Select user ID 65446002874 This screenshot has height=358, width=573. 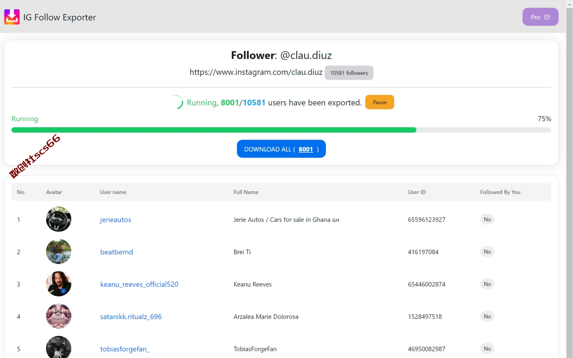427,284
